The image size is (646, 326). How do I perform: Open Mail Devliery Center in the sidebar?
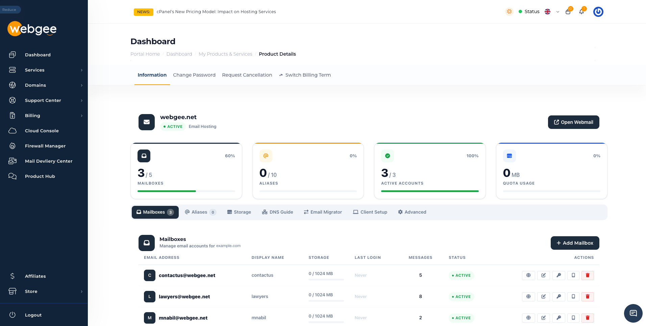(x=49, y=161)
